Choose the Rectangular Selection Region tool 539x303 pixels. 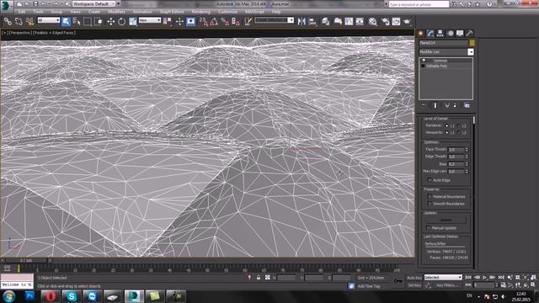(88, 22)
